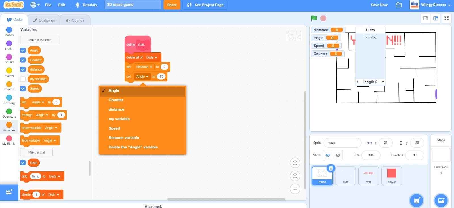Open the add extension button

(9, 192)
